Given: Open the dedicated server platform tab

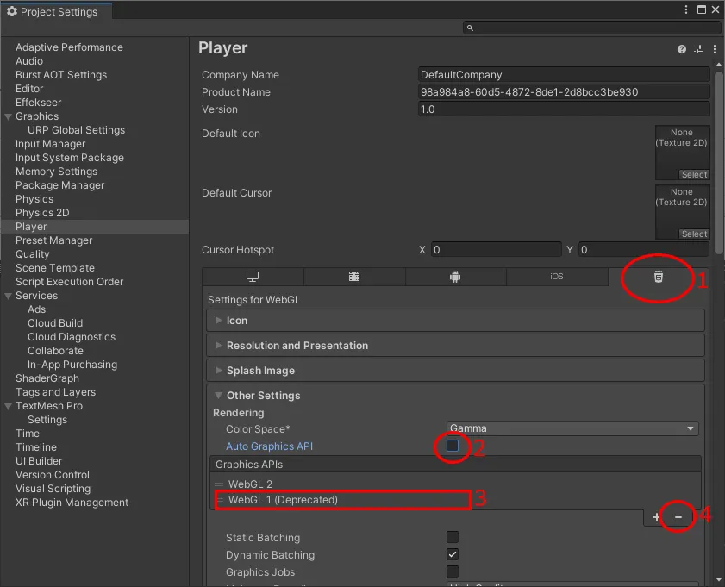Looking at the screenshot, I should coord(353,277).
